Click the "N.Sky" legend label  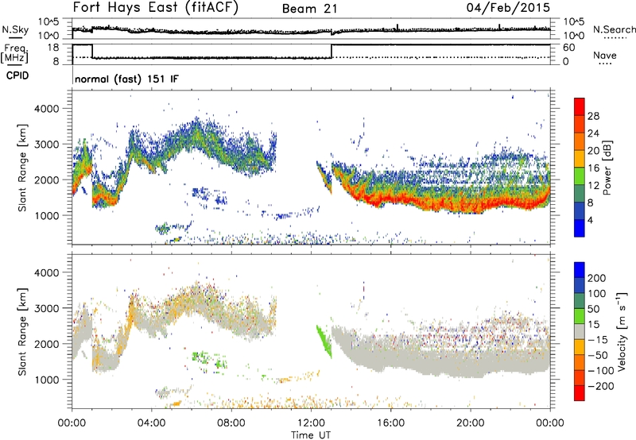[x=15, y=29]
